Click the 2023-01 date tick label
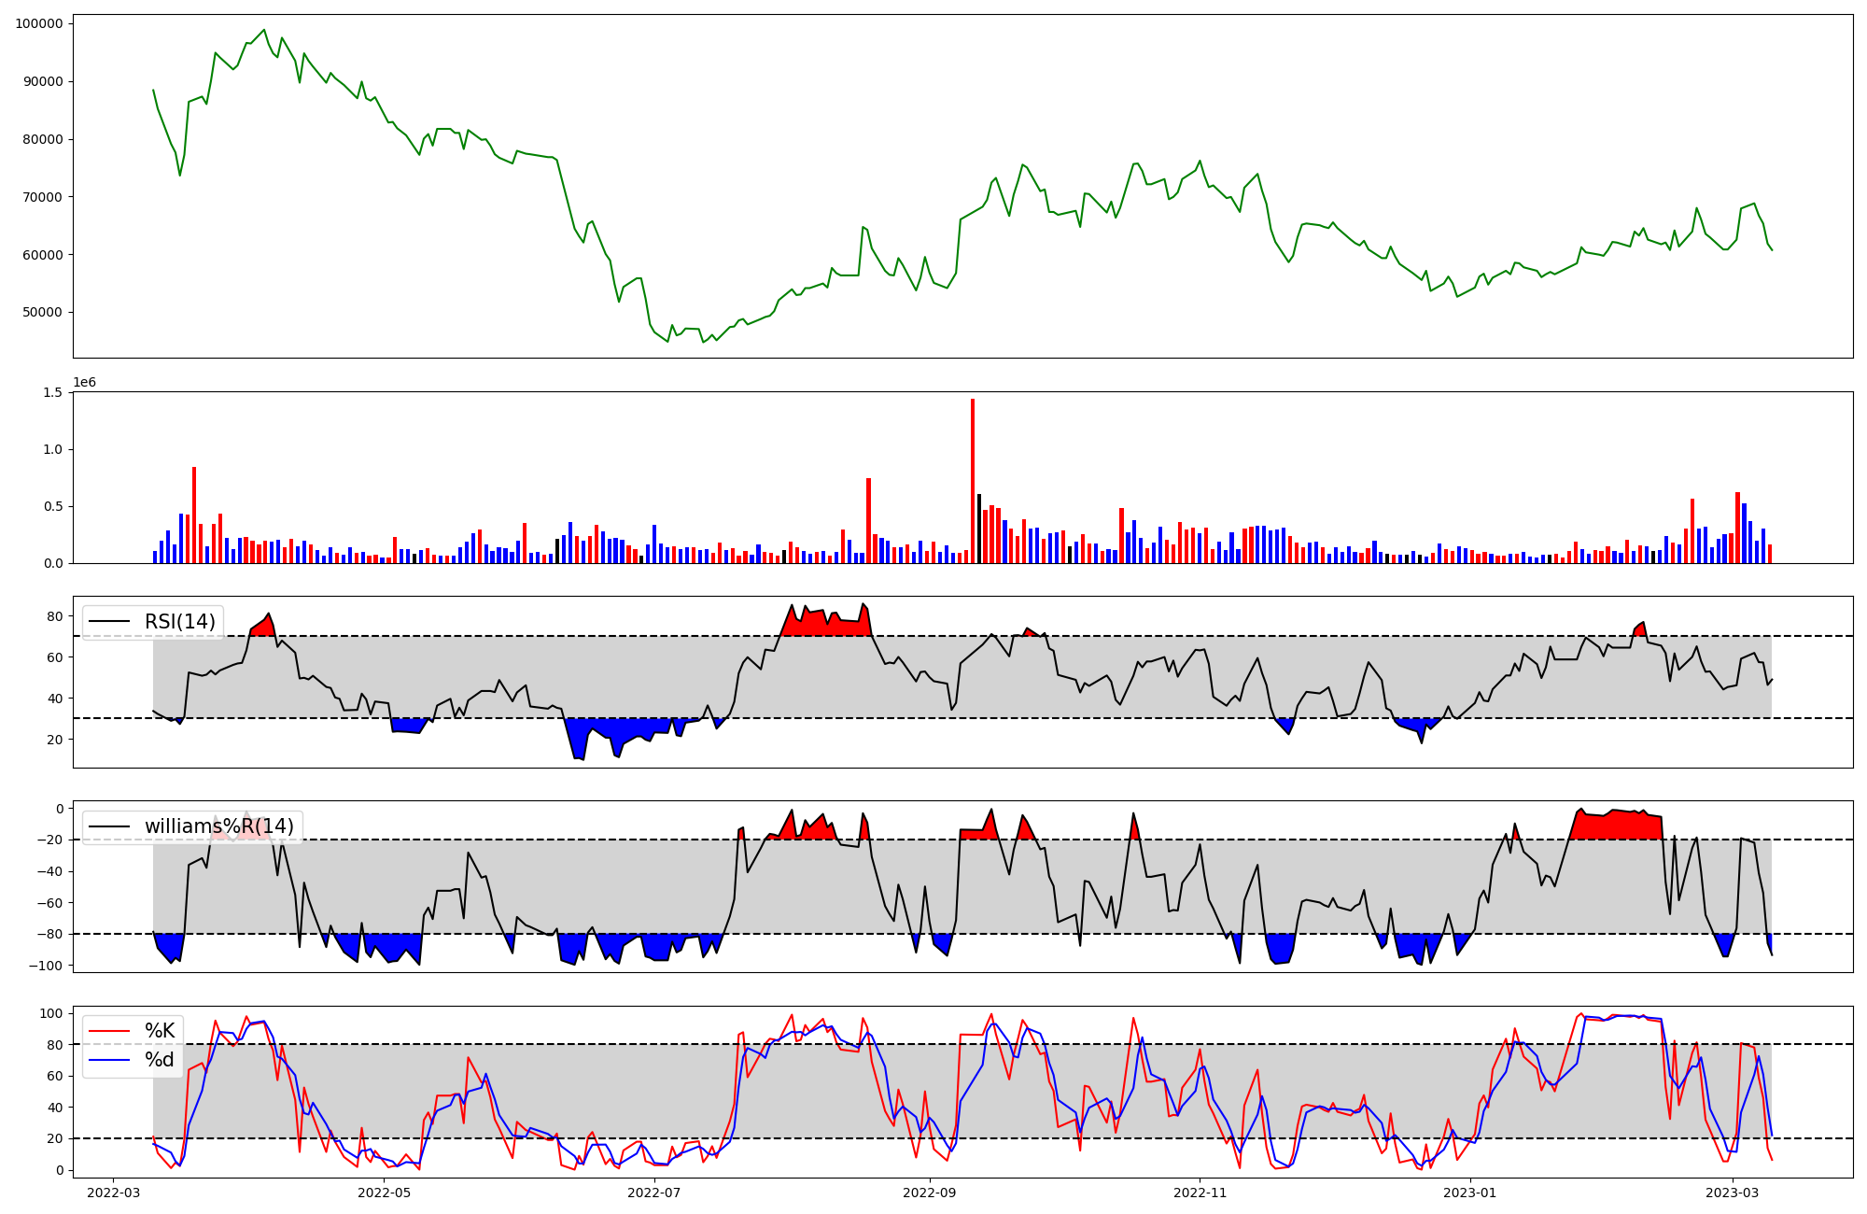1867x1214 pixels. coord(1470,1193)
